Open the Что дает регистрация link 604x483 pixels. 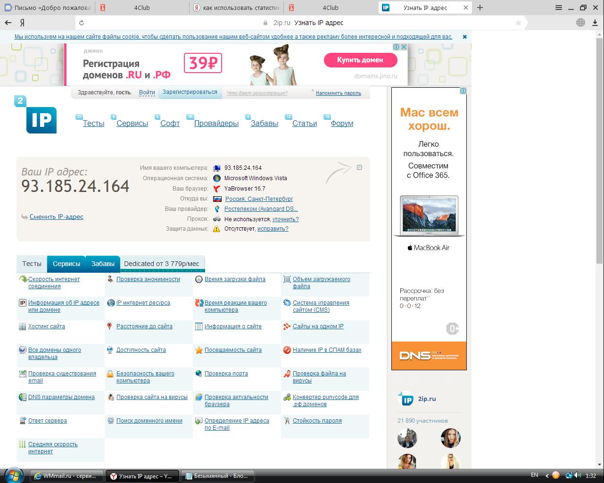pos(257,93)
